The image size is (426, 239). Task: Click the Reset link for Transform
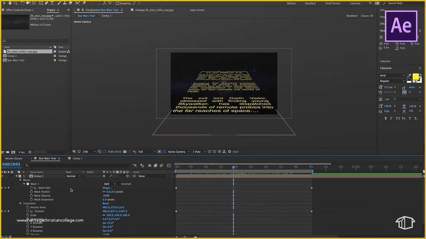click(x=106, y=203)
